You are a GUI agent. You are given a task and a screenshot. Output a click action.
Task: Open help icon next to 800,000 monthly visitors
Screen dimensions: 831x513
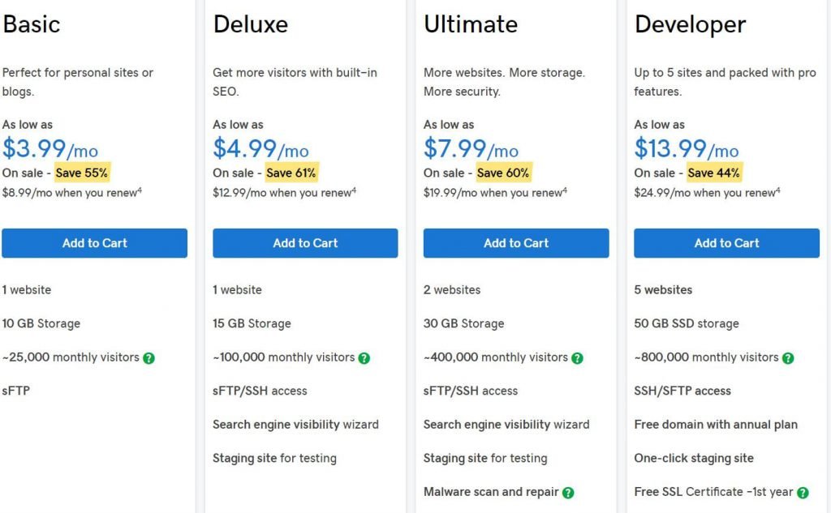click(x=788, y=358)
